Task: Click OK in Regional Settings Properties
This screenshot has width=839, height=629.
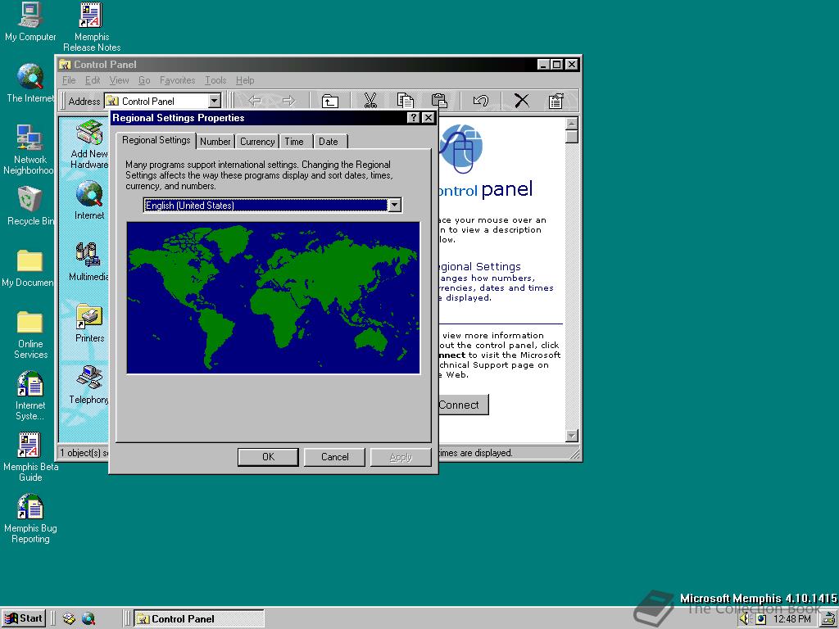Action: [x=268, y=457]
